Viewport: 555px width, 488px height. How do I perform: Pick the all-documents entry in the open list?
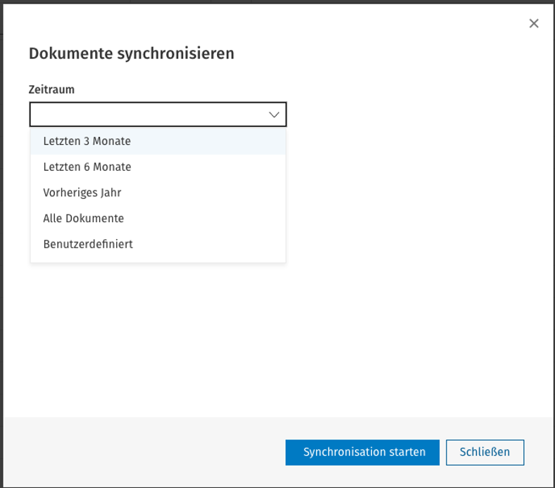(158, 219)
